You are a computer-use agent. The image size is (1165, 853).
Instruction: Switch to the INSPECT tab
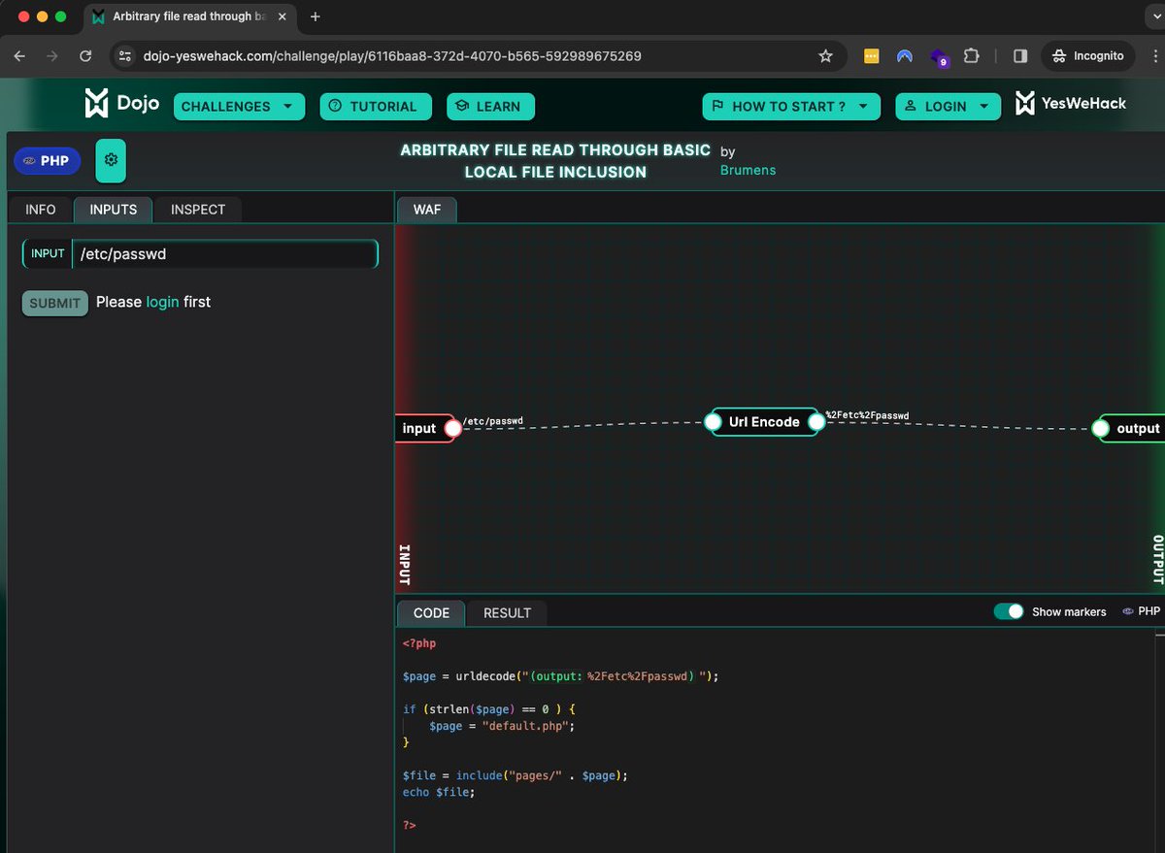click(197, 210)
